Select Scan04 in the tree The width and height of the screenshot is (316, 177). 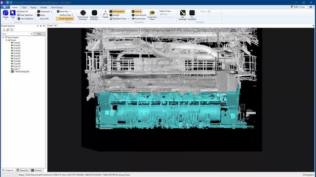[17, 51]
